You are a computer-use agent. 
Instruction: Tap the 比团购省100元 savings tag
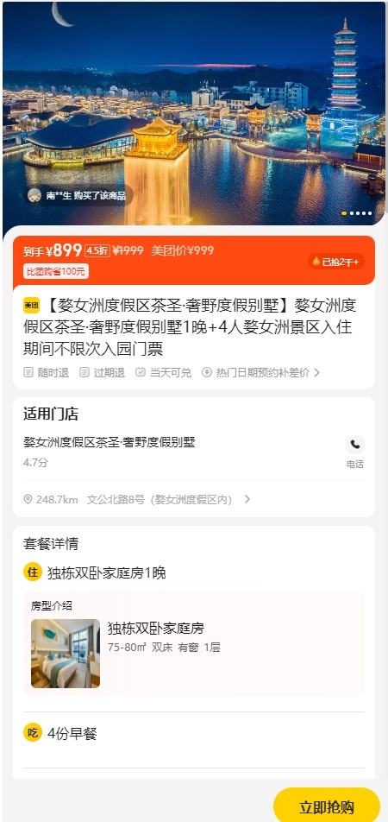point(55,271)
